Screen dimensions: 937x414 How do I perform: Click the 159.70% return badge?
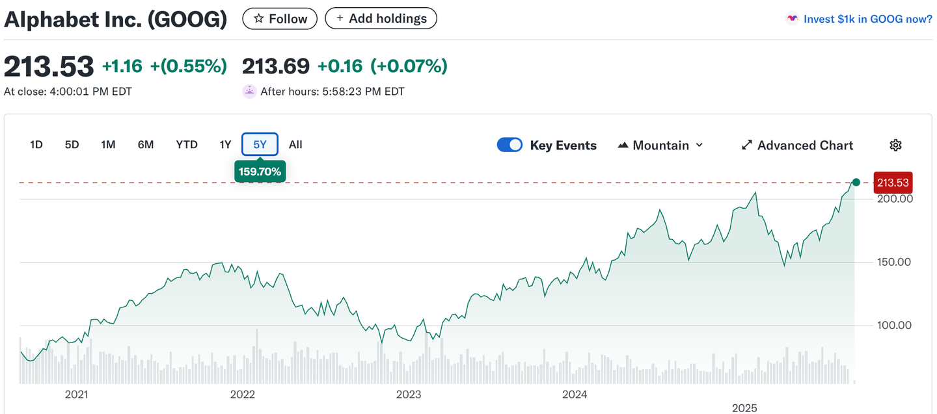(x=260, y=172)
